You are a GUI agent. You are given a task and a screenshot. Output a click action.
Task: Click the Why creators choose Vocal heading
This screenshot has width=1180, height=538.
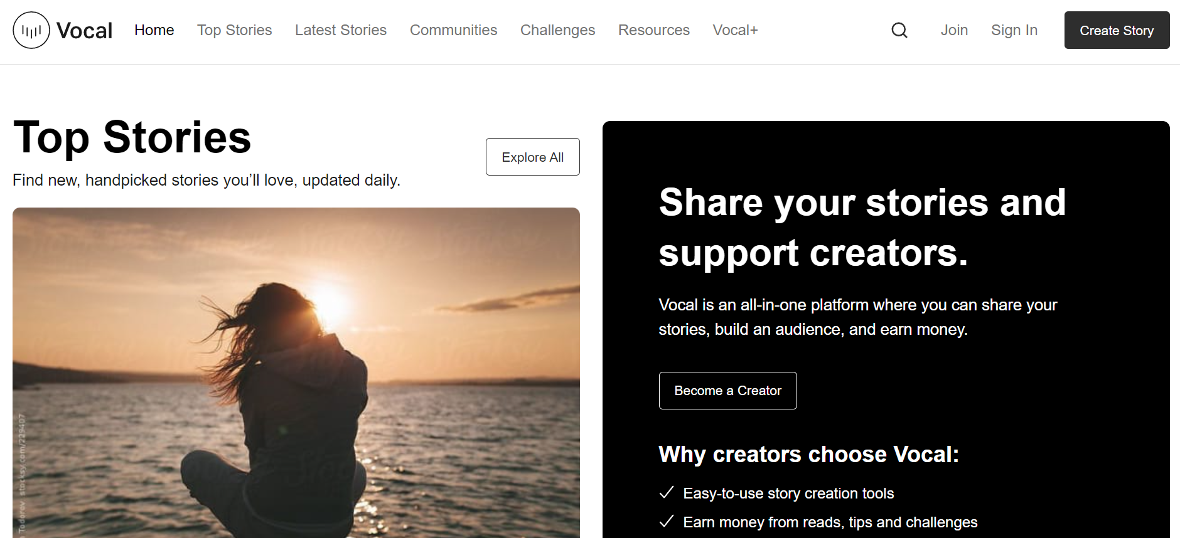click(x=808, y=454)
